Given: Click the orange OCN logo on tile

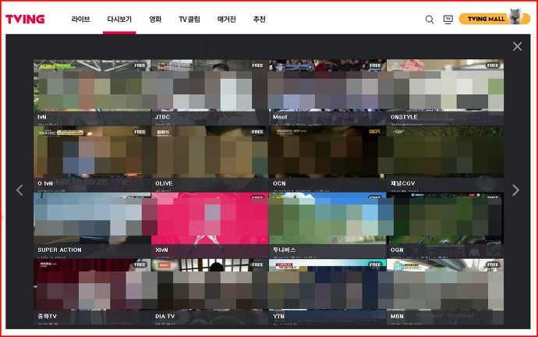Looking at the screenshot, I should click(x=374, y=131).
